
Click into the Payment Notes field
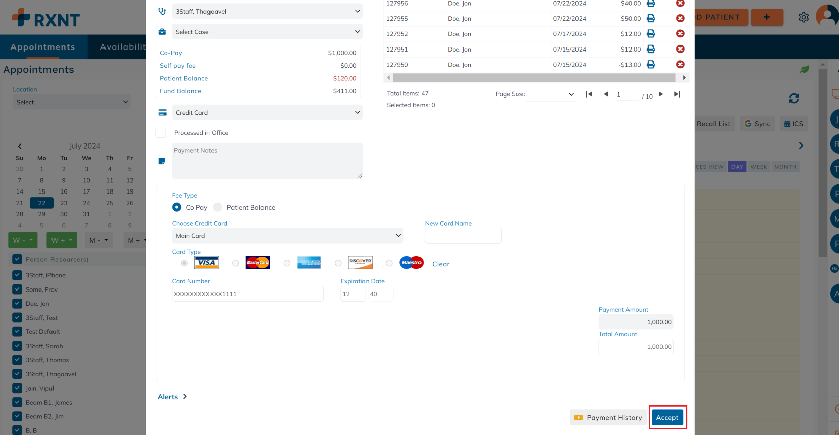click(x=267, y=161)
